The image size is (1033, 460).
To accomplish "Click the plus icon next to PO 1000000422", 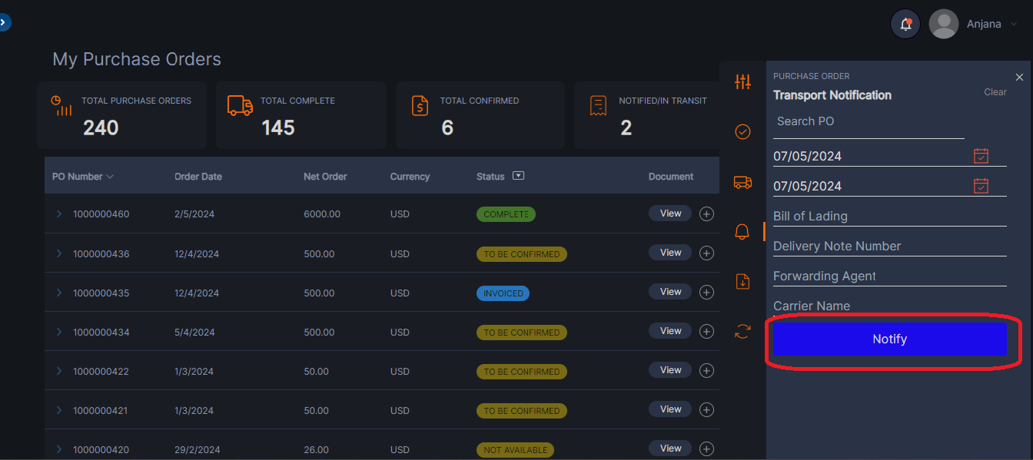I will click(x=706, y=370).
